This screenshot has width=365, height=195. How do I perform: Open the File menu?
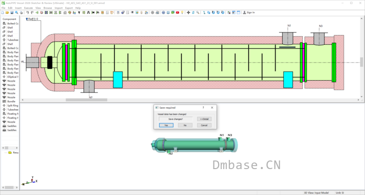point(3,8)
